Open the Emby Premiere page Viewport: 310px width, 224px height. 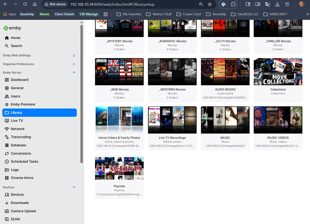pyautogui.click(x=23, y=104)
